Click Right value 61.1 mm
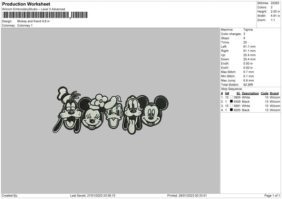Image resolution: width=282 pixels, height=199 pixels. click(249, 51)
